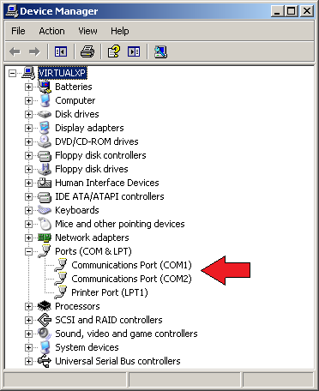Viewport: 319px width, 391px height.
Task: Open the File menu
Action: coord(18,31)
